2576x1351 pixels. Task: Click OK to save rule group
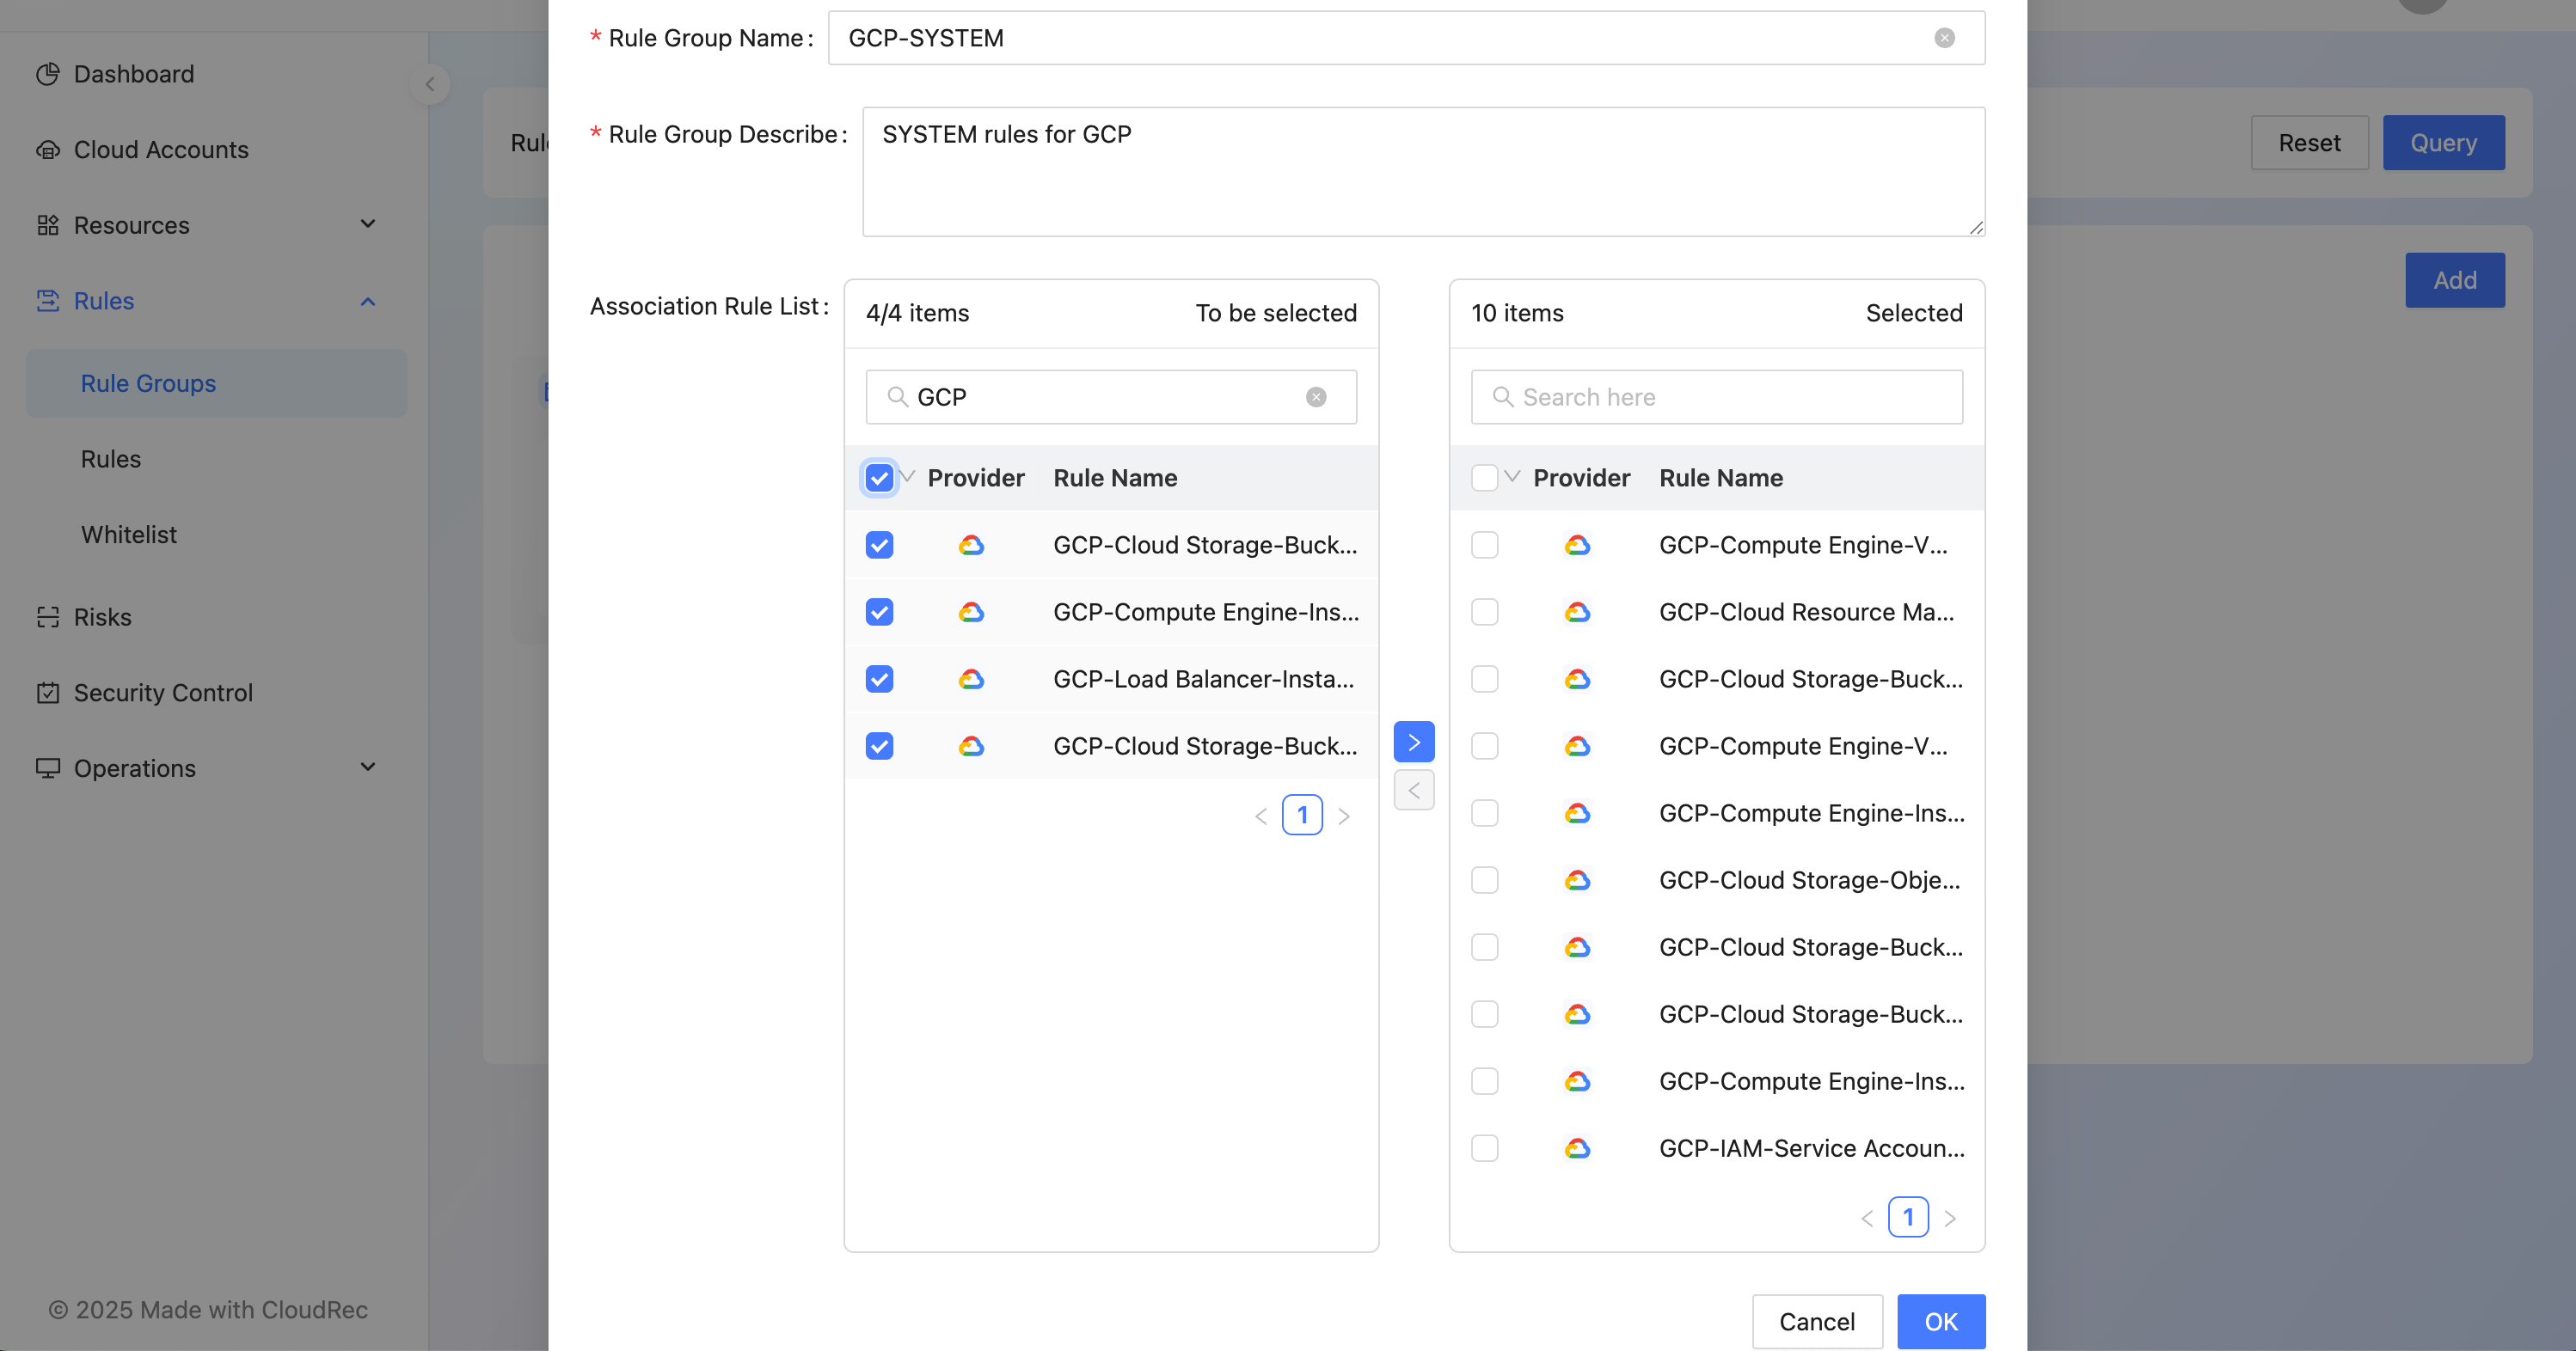point(1940,1321)
